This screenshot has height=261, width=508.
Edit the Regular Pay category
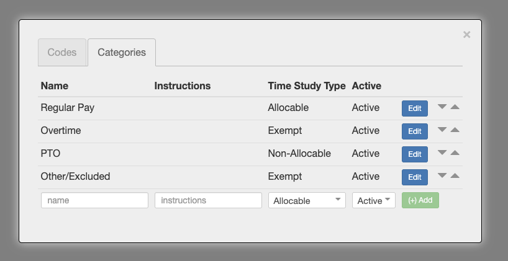point(415,108)
